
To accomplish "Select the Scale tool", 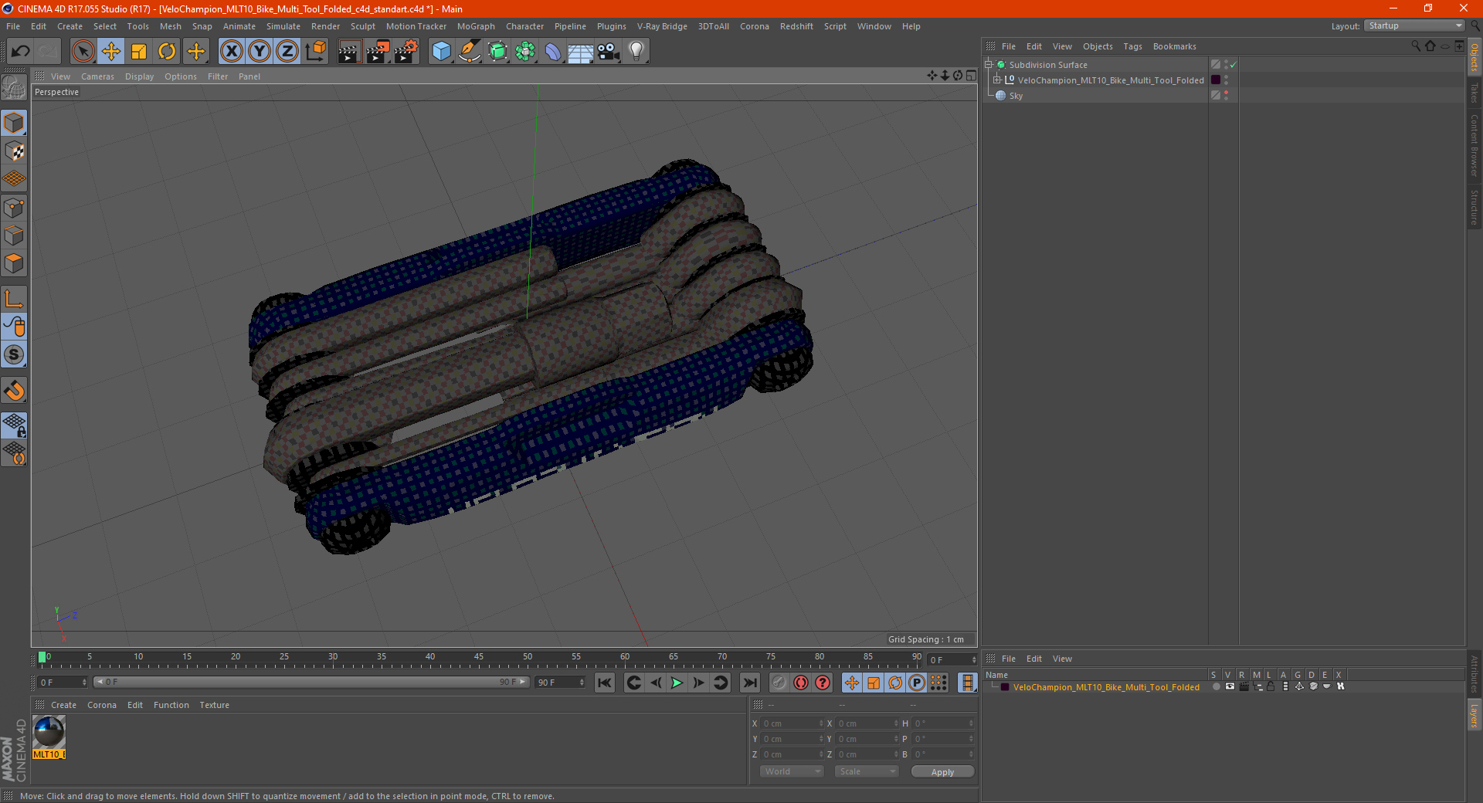I will 139,52.
